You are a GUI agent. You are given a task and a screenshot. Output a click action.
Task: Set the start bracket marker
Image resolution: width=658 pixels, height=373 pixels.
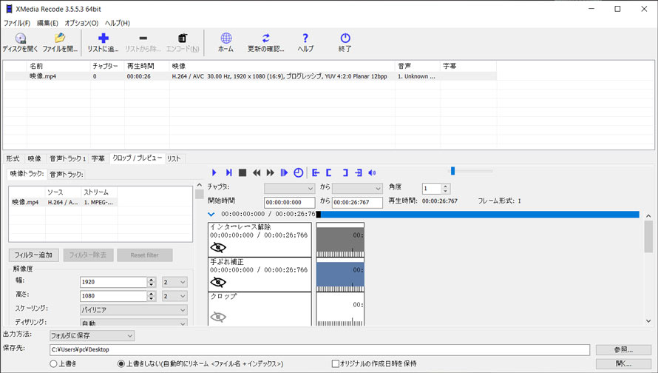[x=329, y=172]
